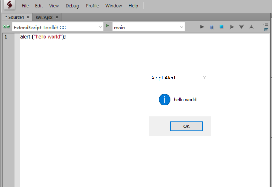Click the Step Out up arrow icon

coord(251,27)
